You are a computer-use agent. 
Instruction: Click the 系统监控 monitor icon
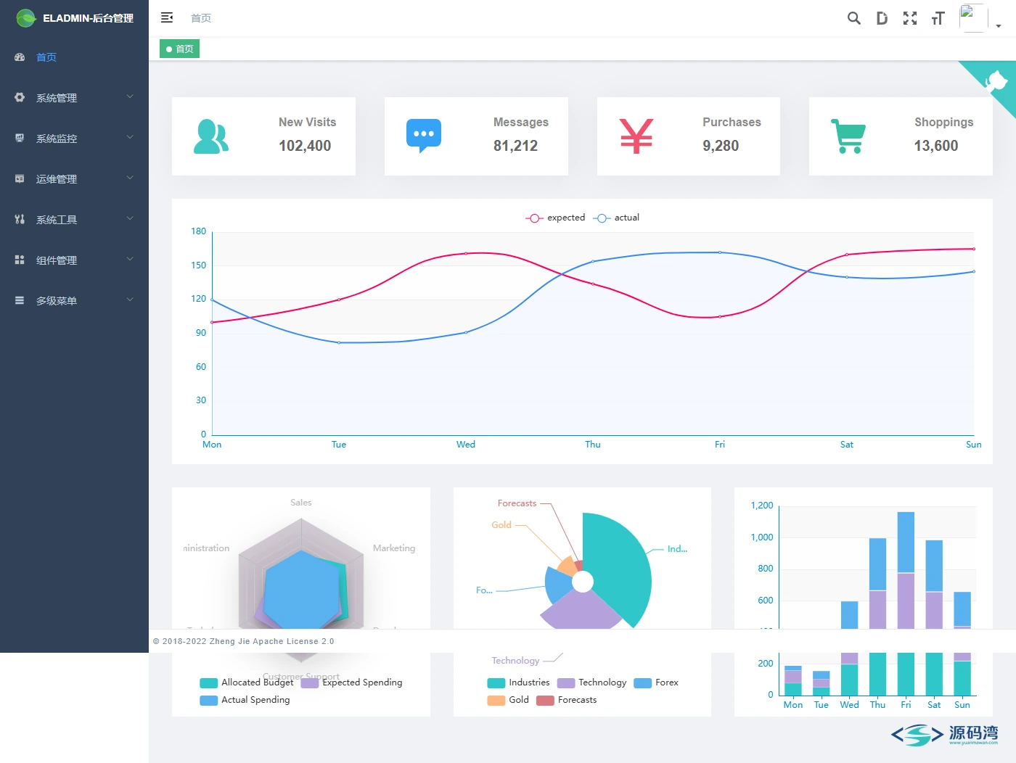click(x=20, y=138)
